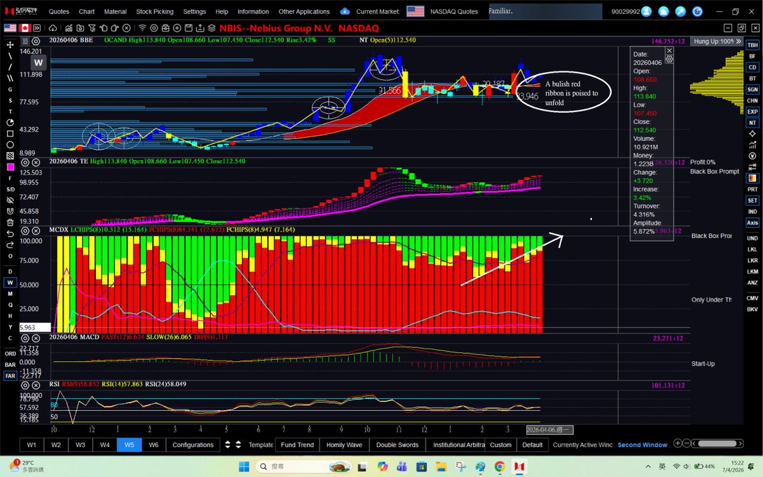Click the redo arrow in left toolbar

point(10,244)
